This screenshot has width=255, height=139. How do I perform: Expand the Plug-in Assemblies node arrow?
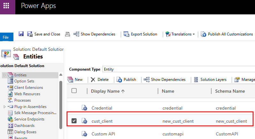point(4,107)
